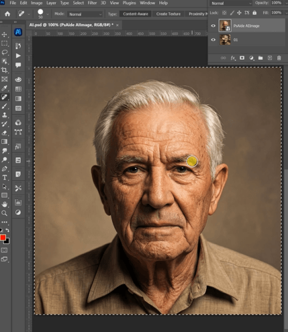Image resolution: width=288 pixels, height=332 pixels.
Task: Open the layer Fill field
Action: click(x=277, y=13)
